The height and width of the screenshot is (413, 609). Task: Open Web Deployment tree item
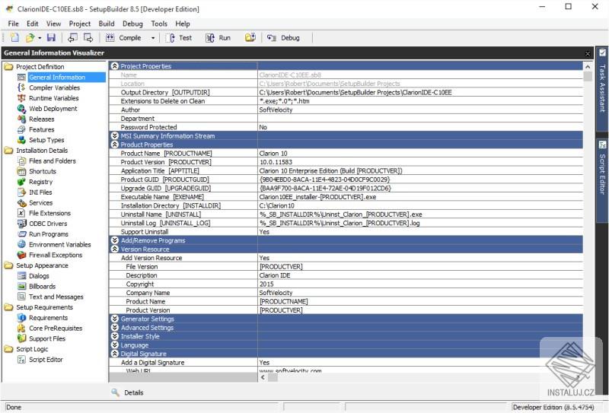tap(53, 109)
